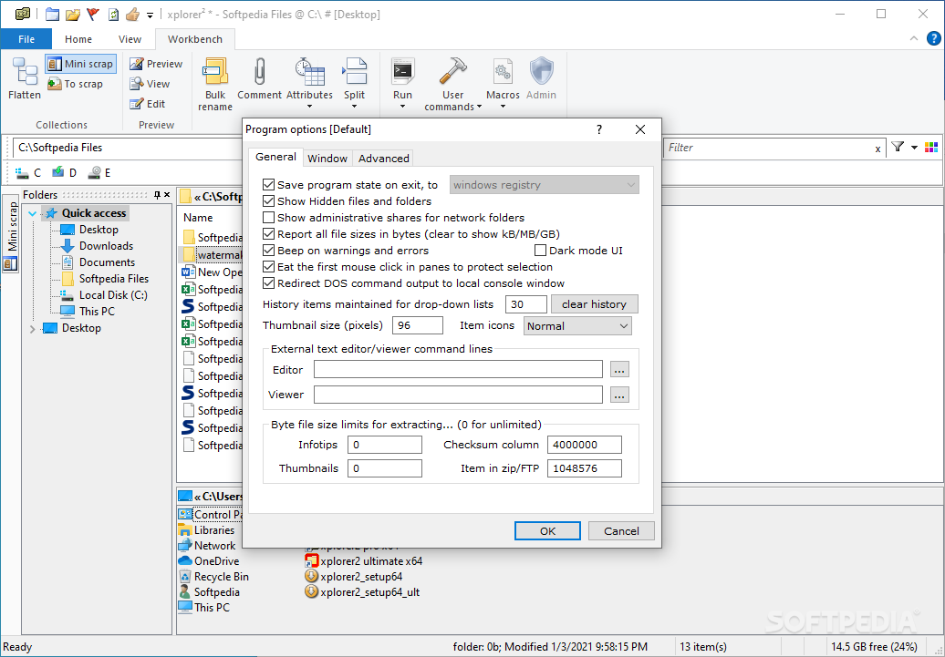Screen dimensions: 945x657
Task: Toggle Save program state on exit checkbox
Action: pyautogui.click(x=269, y=185)
